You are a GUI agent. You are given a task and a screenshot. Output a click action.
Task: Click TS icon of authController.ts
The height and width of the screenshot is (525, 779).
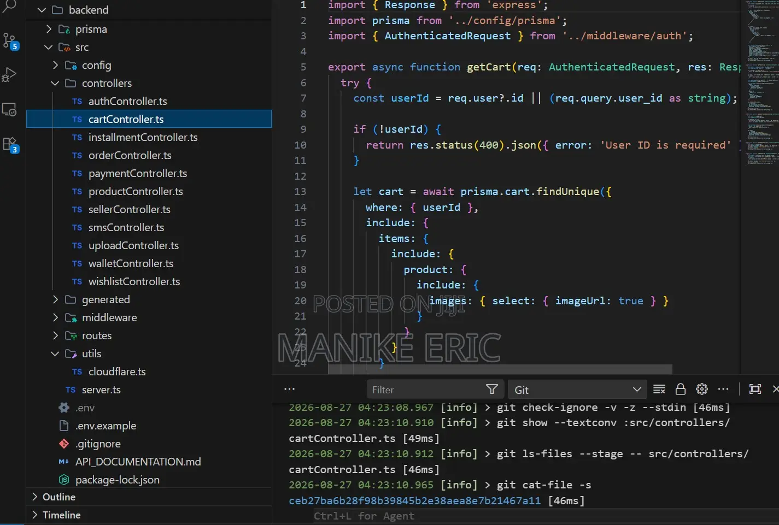[77, 102]
